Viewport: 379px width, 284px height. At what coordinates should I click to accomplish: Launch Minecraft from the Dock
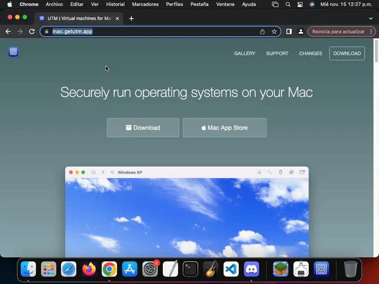click(x=281, y=269)
